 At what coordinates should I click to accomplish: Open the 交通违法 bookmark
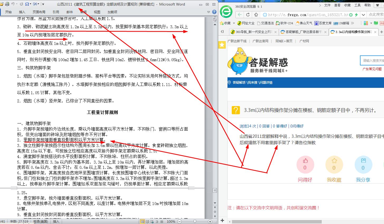point(265,23)
